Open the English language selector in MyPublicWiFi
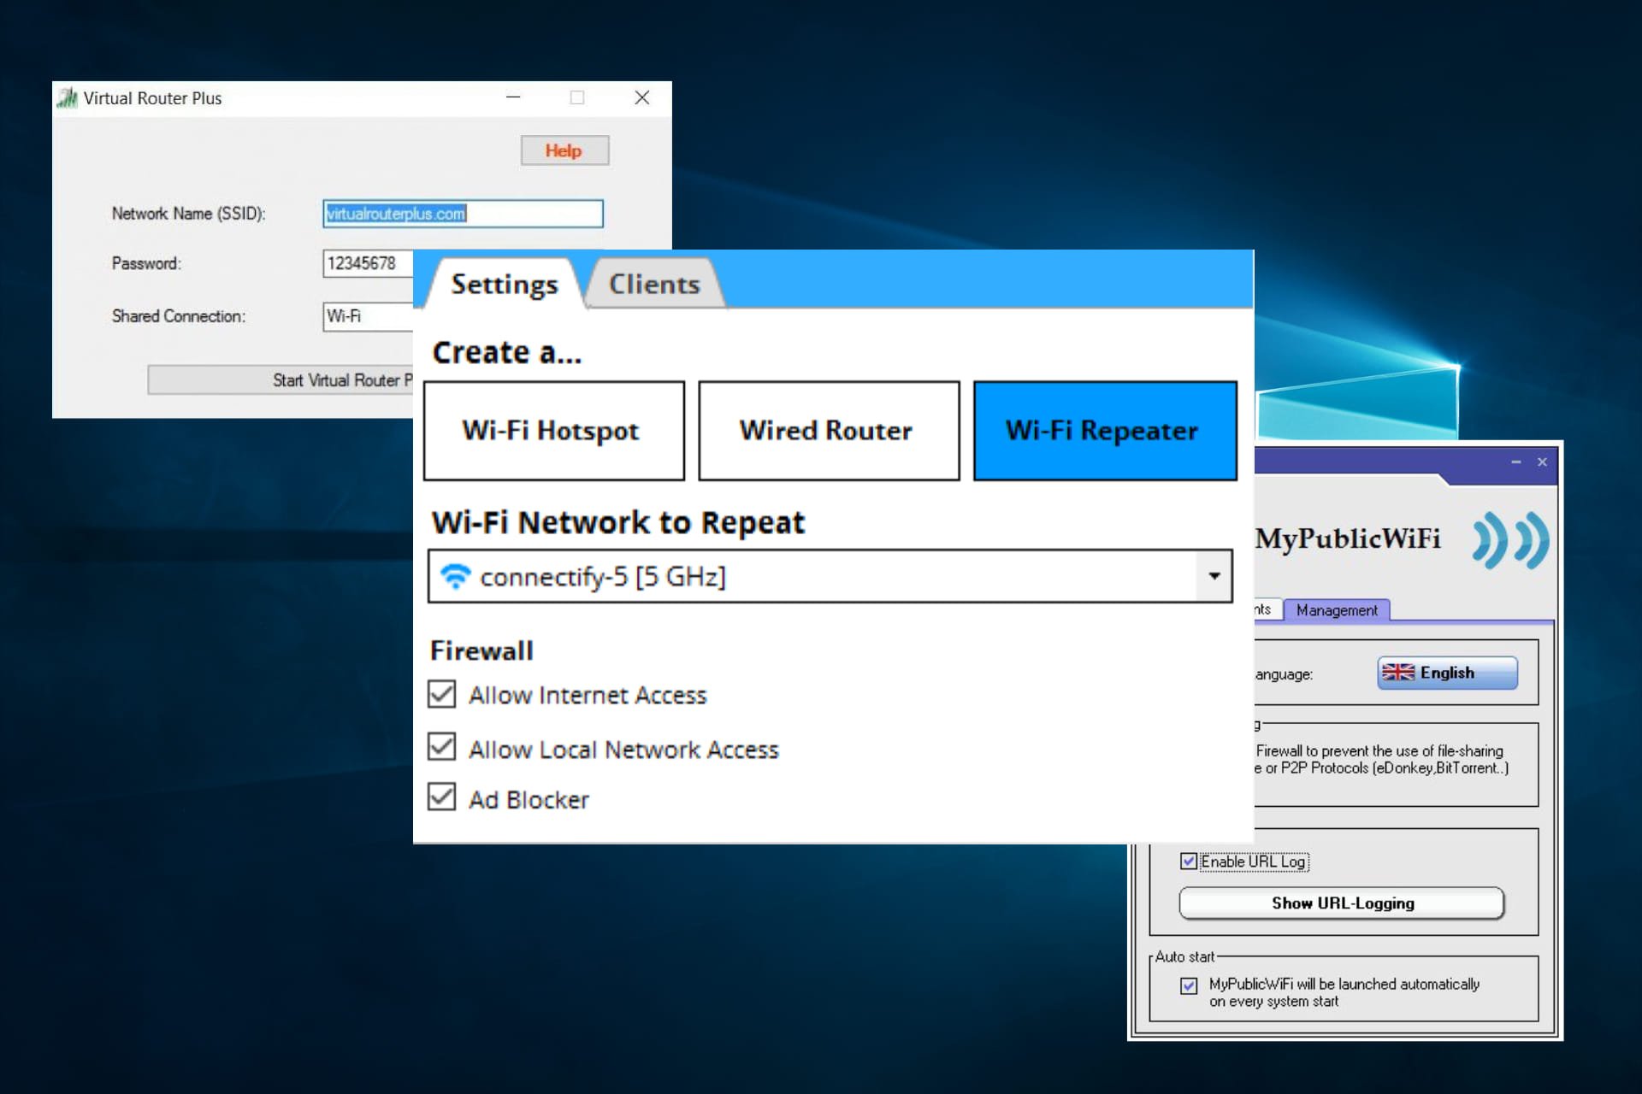 1447,673
